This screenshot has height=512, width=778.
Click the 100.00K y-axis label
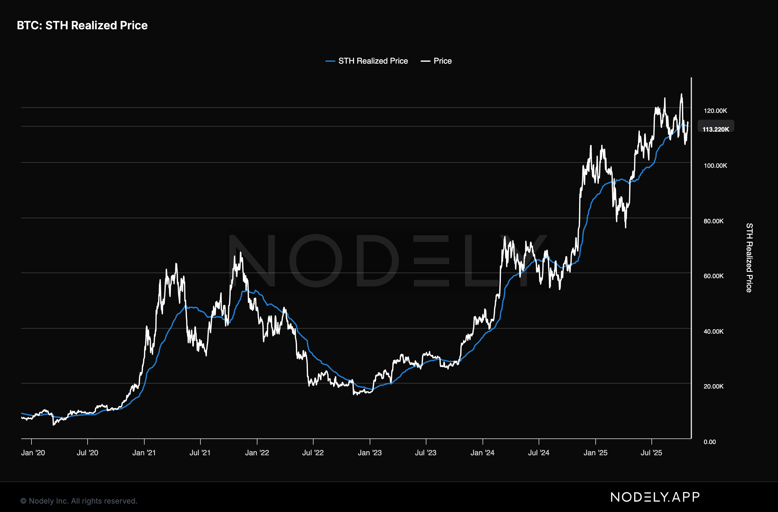pos(715,166)
